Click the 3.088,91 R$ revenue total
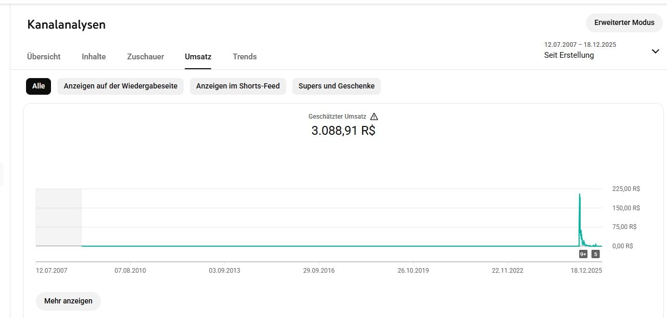Viewport: 667px width, 318px height. [x=343, y=131]
